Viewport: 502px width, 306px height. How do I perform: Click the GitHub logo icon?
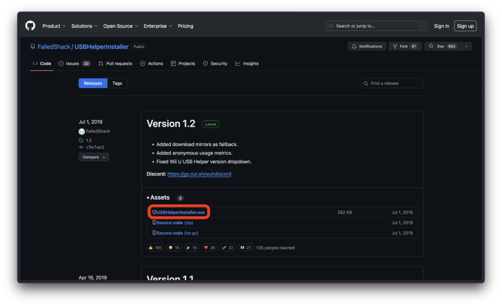[x=30, y=26]
